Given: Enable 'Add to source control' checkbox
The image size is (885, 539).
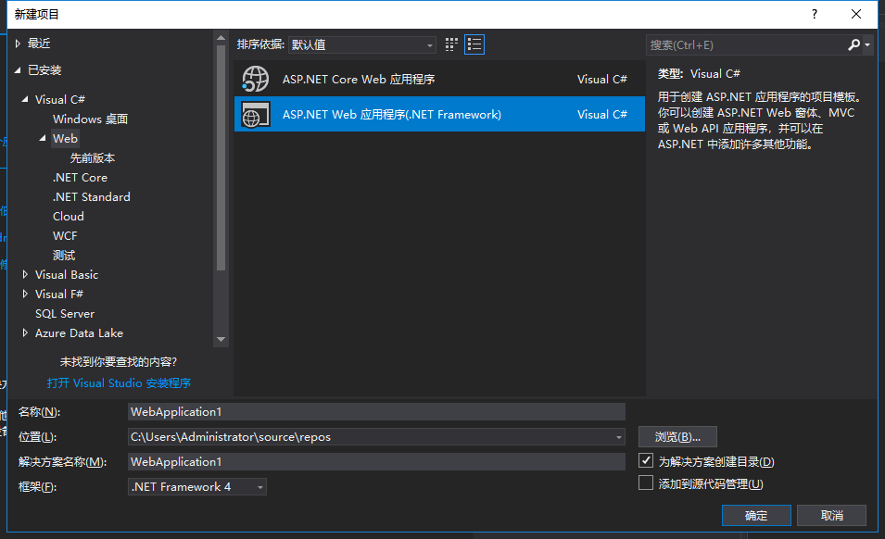Looking at the screenshot, I should (646, 483).
